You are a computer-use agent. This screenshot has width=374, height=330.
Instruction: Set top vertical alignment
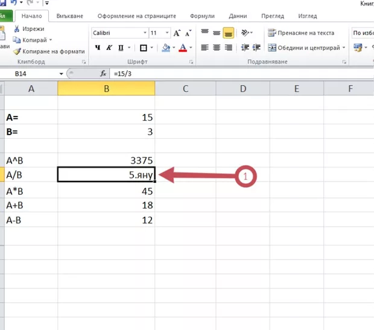(204, 33)
